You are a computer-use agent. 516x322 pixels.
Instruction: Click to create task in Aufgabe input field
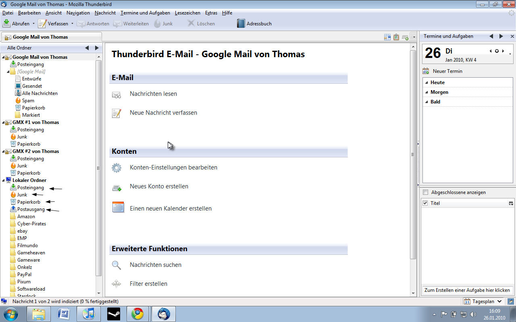point(467,290)
